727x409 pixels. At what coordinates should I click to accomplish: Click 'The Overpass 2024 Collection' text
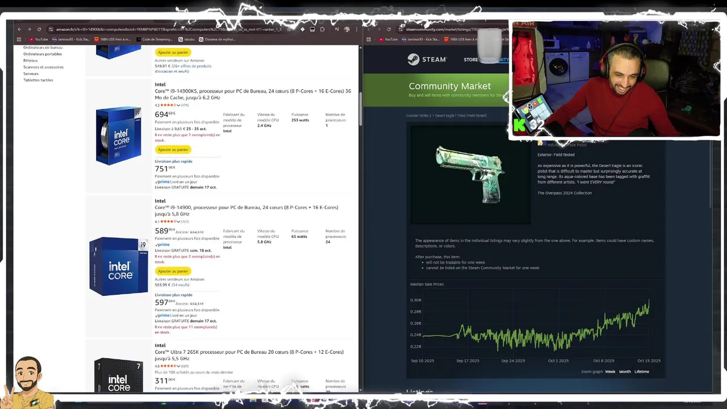[565, 193]
